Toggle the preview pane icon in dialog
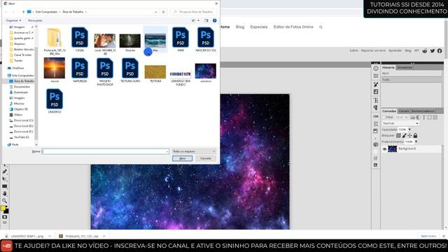This screenshot has height=252, width=448. [x=206, y=20]
